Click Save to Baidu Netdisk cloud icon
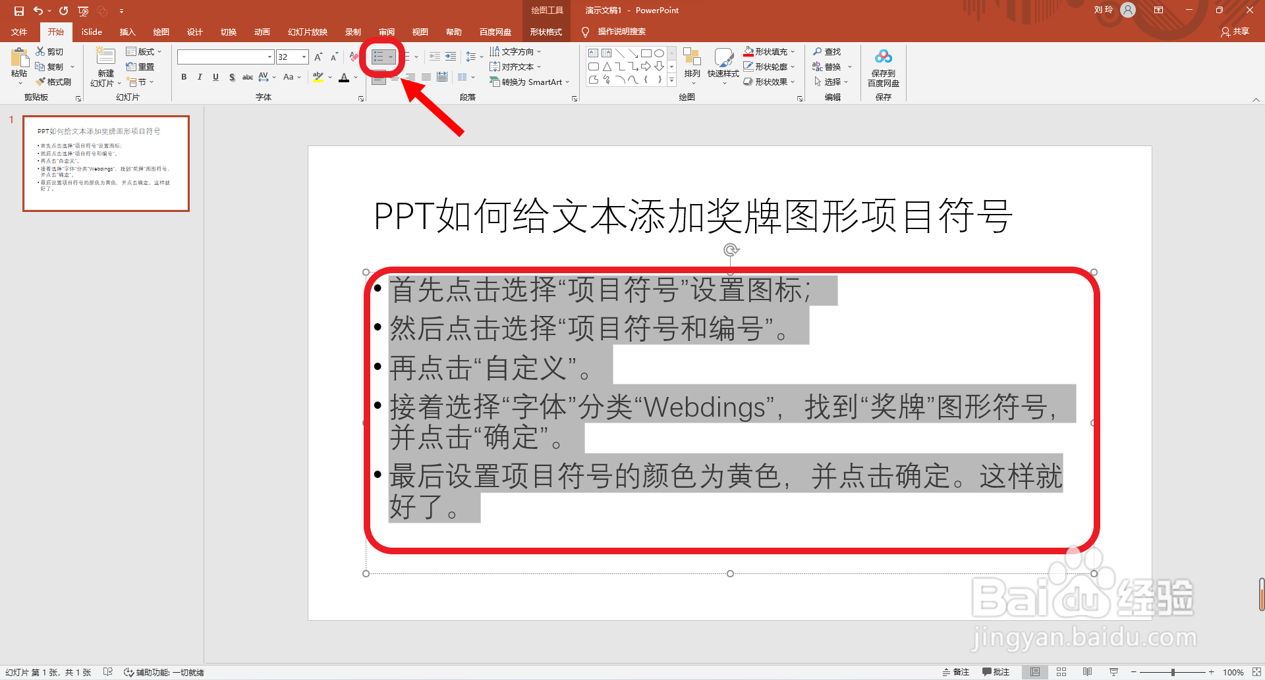Screen dimensions: 1265x680 click(884, 57)
